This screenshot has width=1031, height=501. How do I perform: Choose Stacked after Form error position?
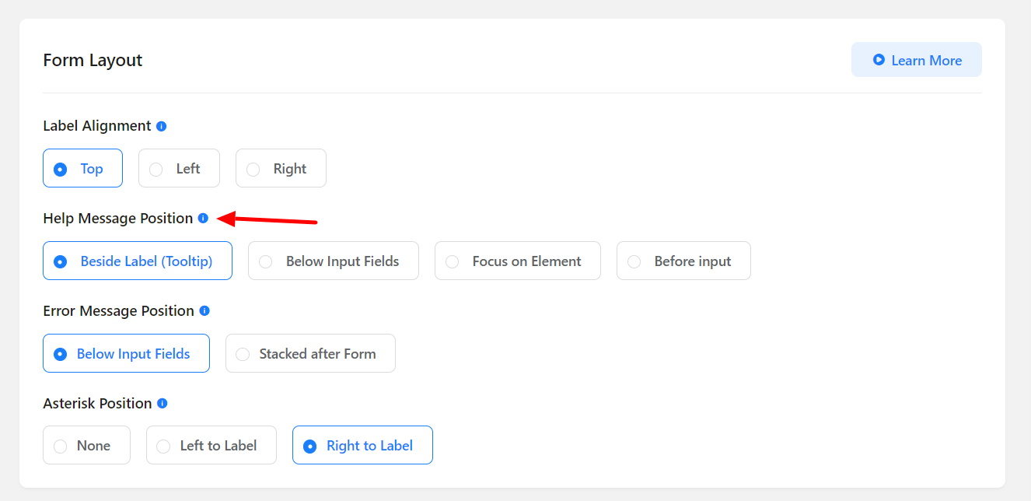pyautogui.click(x=310, y=354)
